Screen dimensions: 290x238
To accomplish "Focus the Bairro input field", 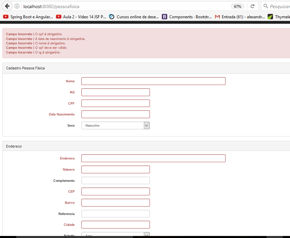I will pos(116,202).
